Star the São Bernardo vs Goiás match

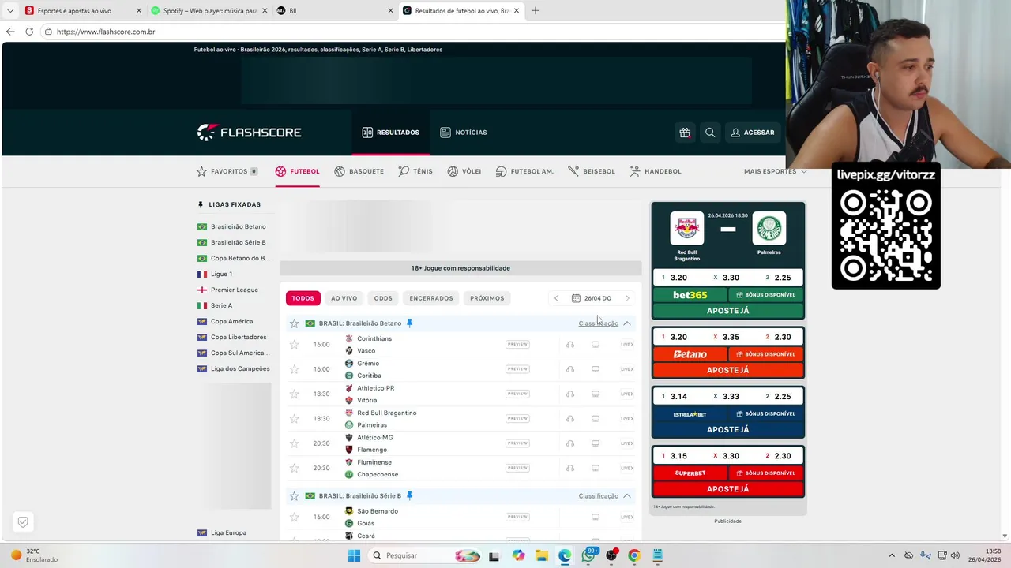[295, 518]
